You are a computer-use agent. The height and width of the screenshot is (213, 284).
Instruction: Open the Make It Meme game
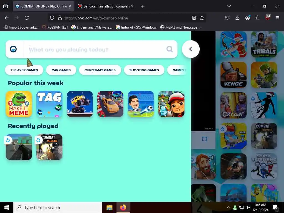pos(19,104)
